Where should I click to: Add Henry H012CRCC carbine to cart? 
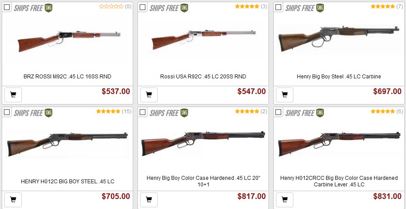(x=284, y=199)
